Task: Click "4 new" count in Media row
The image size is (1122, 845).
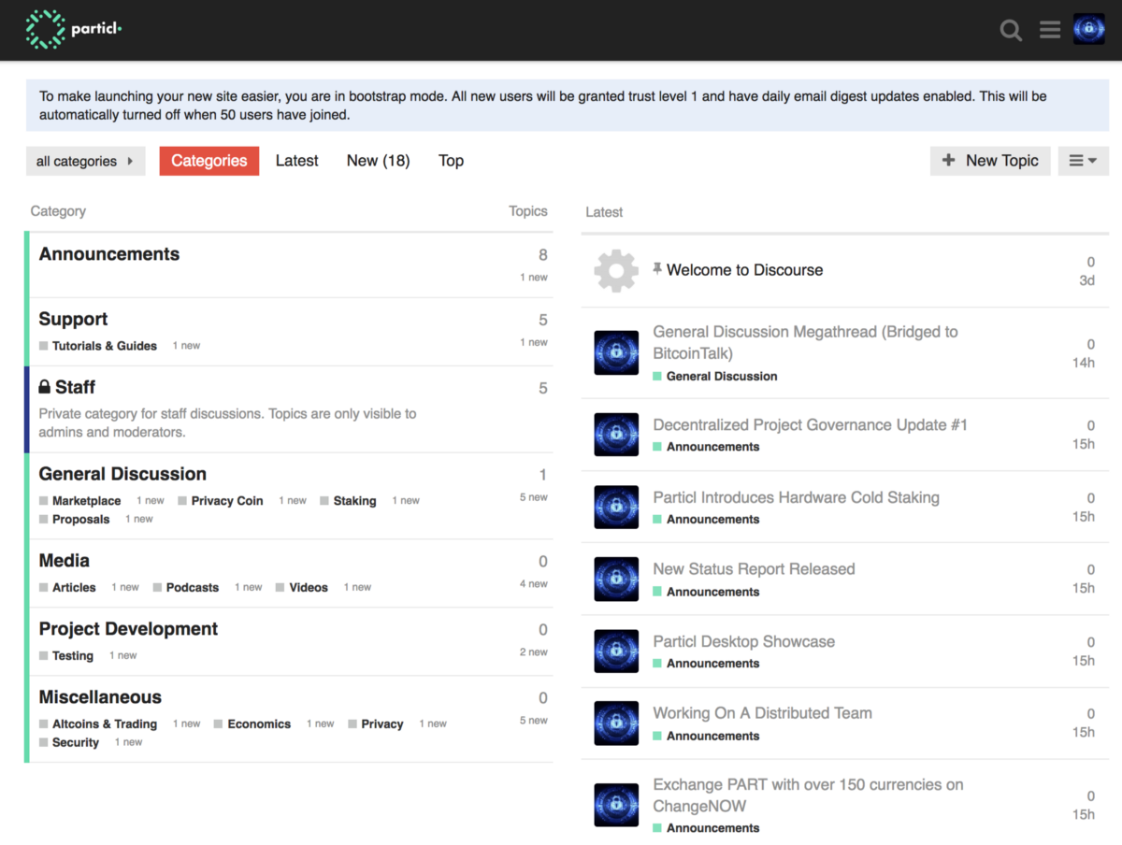Action: [534, 584]
